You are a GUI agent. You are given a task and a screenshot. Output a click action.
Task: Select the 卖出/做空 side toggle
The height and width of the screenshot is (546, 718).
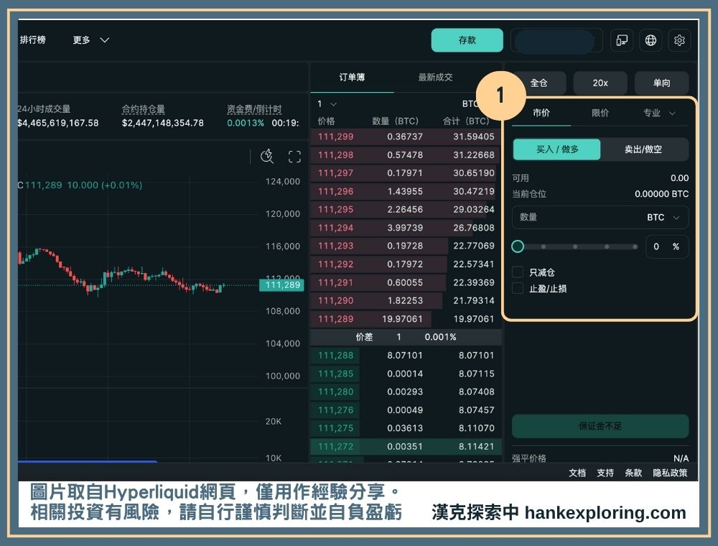pos(643,149)
